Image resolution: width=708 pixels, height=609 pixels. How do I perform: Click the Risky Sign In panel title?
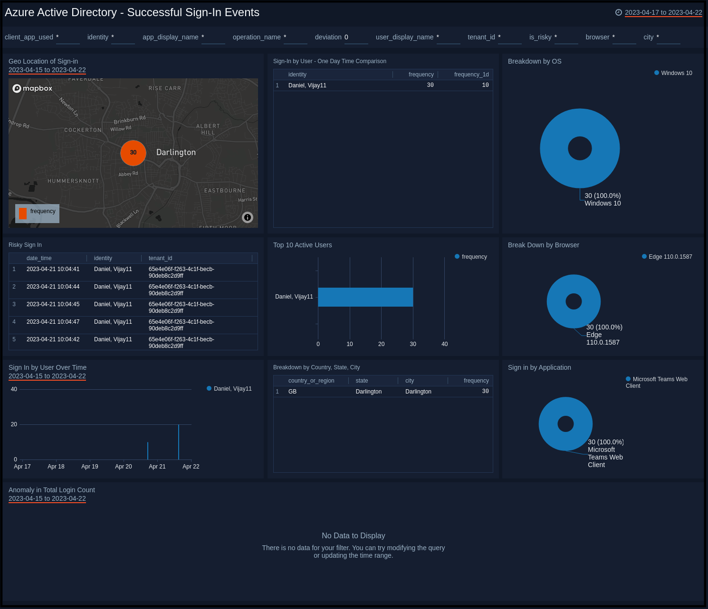25,245
